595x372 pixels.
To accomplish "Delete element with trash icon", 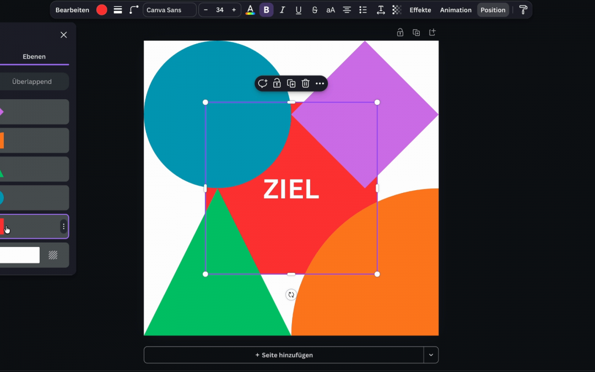I will coord(305,84).
